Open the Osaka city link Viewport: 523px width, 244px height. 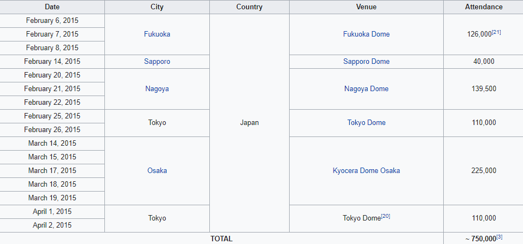coord(157,170)
